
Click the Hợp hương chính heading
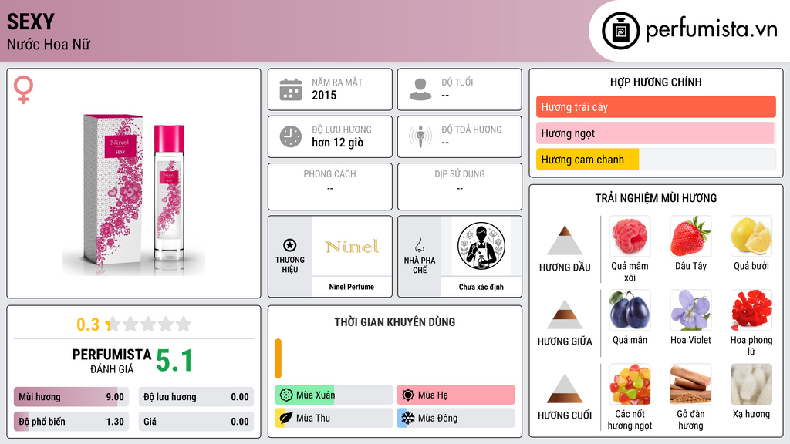(x=656, y=82)
